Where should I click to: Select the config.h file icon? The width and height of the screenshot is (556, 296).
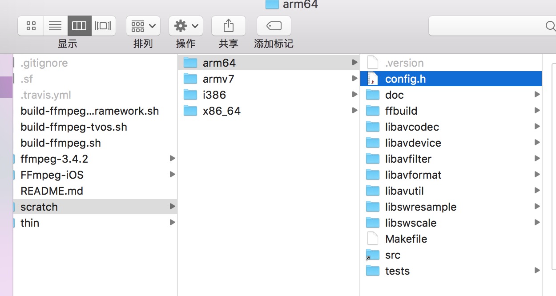pos(372,79)
